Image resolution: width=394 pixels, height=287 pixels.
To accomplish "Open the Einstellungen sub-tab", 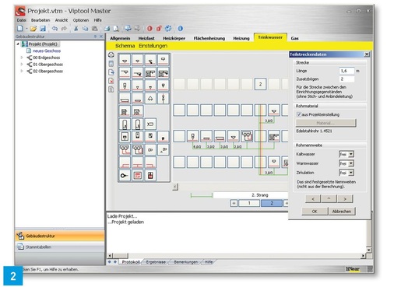I will pyautogui.click(x=153, y=46).
